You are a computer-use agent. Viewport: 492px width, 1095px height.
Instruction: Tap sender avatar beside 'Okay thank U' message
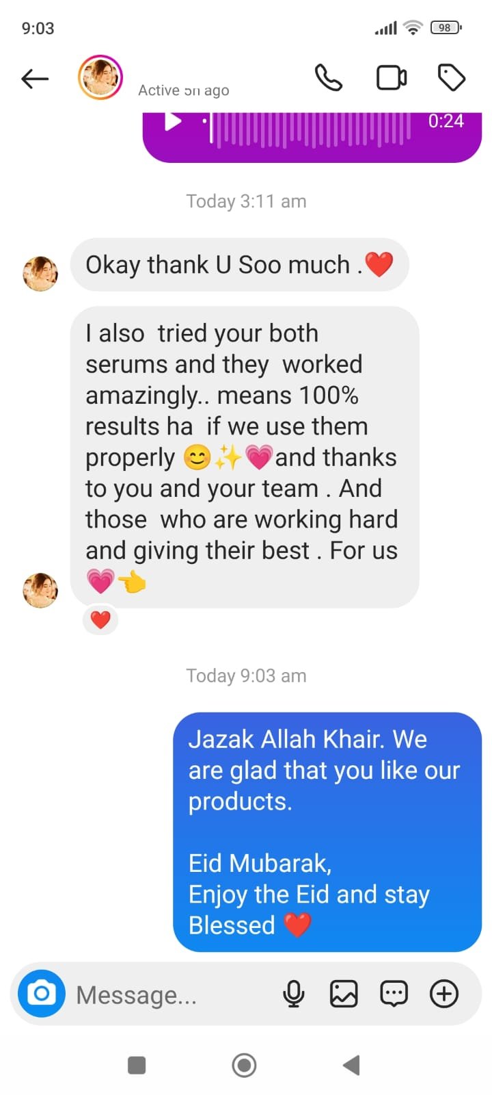point(40,274)
